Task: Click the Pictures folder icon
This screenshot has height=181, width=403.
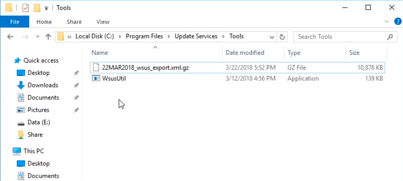Action: 21,110
